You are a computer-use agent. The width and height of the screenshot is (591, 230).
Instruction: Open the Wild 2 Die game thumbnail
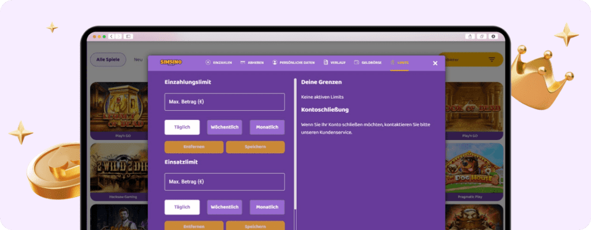click(119, 168)
